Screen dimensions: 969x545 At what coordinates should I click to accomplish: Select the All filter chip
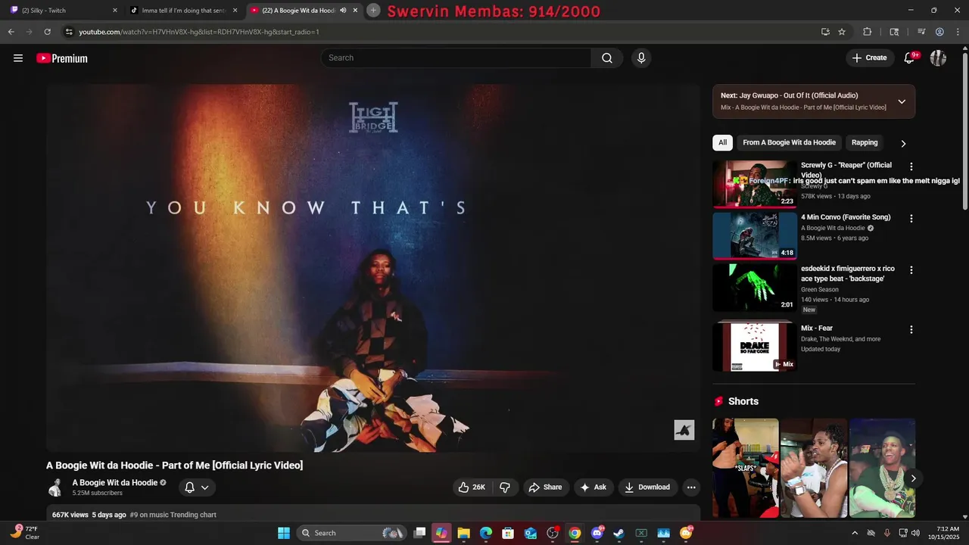722,142
